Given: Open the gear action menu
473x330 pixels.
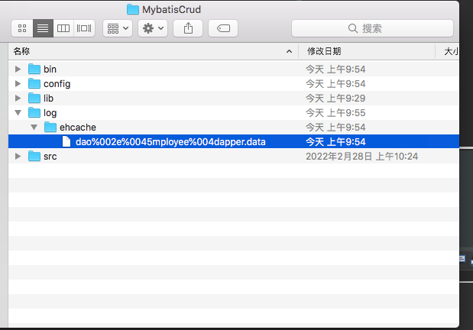Looking at the screenshot, I should point(153,28).
